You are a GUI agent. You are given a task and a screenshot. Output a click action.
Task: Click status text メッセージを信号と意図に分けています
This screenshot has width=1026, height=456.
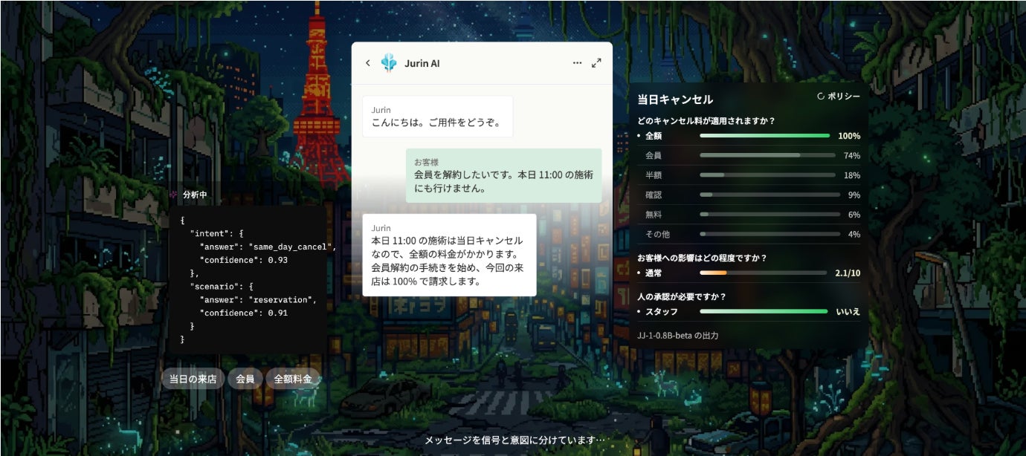coord(514,440)
